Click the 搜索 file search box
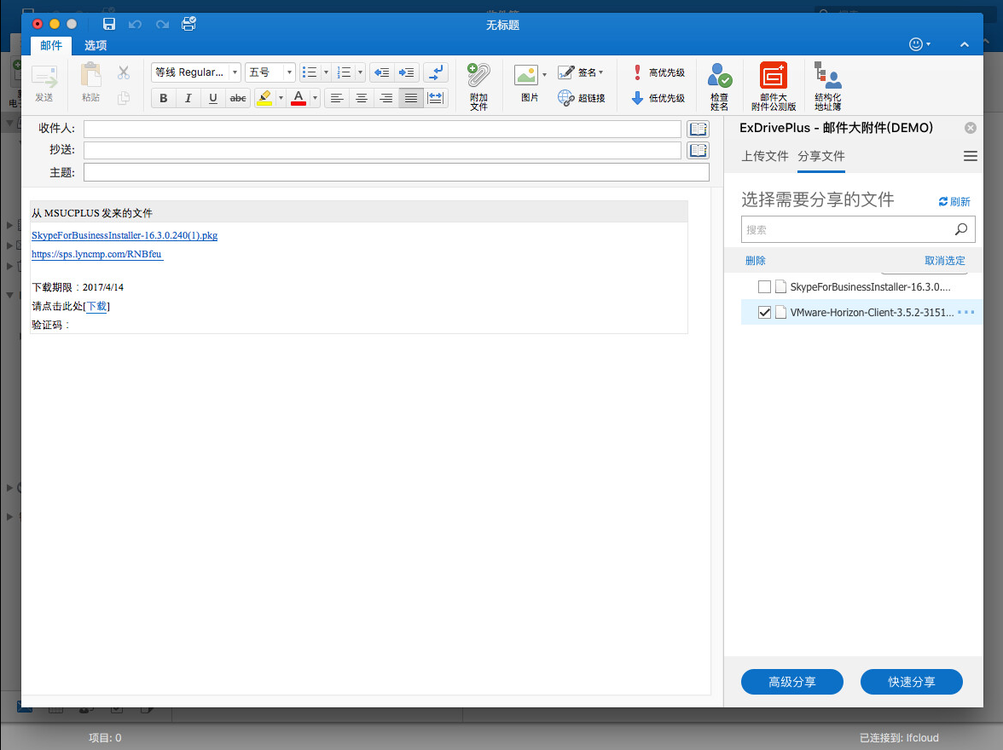This screenshot has width=1003, height=750. click(858, 229)
